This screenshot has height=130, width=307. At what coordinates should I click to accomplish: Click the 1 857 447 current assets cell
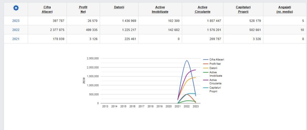coord(202,21)
